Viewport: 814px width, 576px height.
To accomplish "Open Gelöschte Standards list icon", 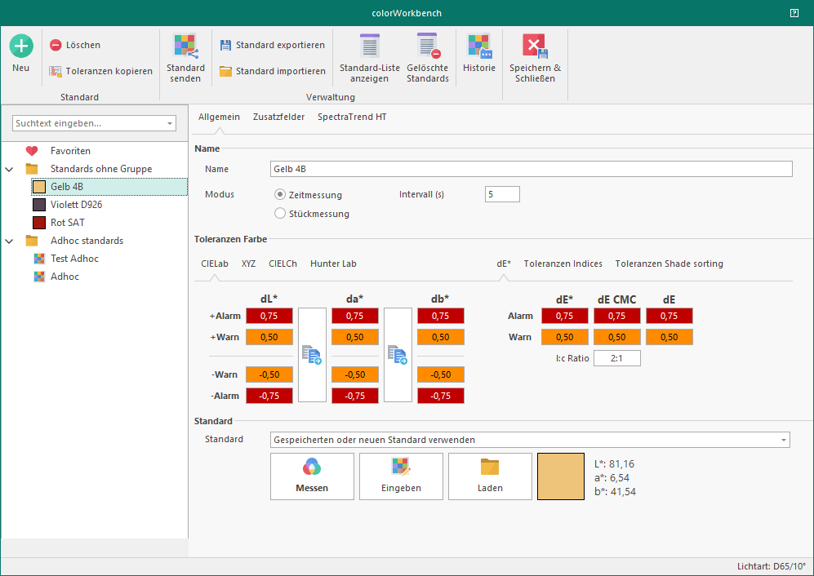I will (x=428, y=46).
